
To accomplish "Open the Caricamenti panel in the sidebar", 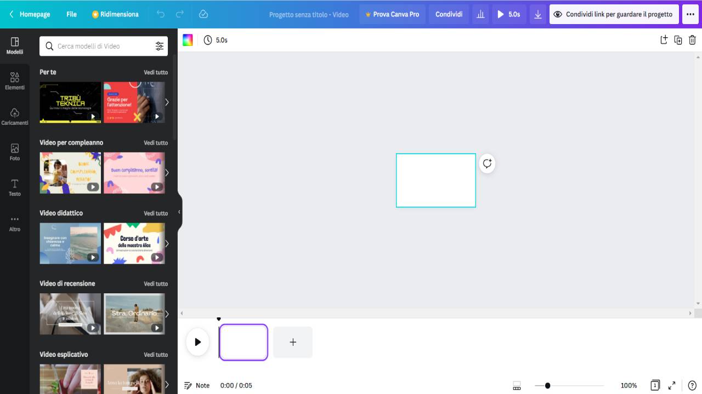I will click(15, 115).
